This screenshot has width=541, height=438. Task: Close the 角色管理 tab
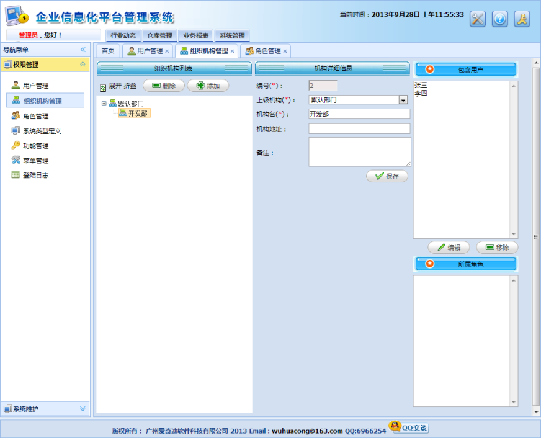click(285, 51)
